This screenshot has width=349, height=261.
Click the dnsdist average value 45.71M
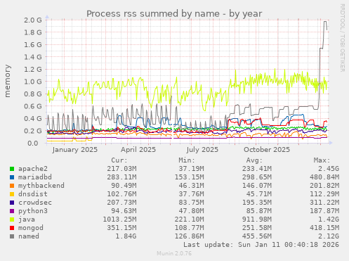point(259,194)
